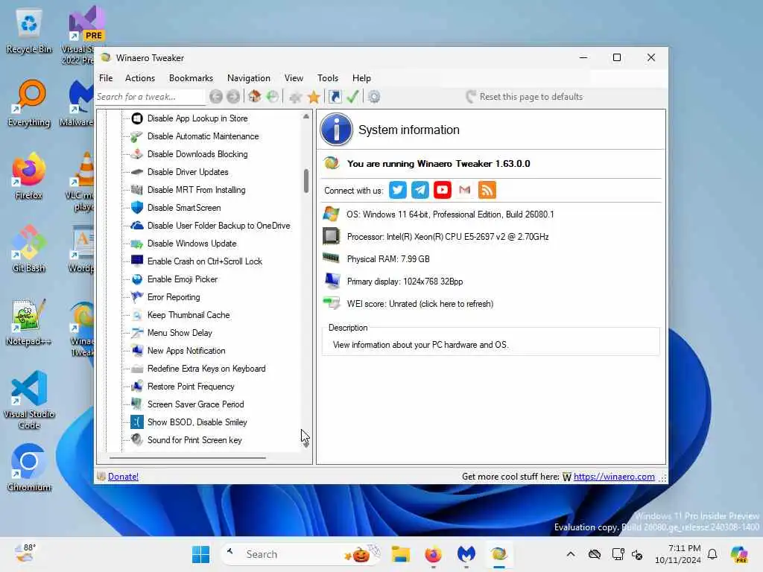Select Keep Thumbnail Cache

(x=189, y=315)
